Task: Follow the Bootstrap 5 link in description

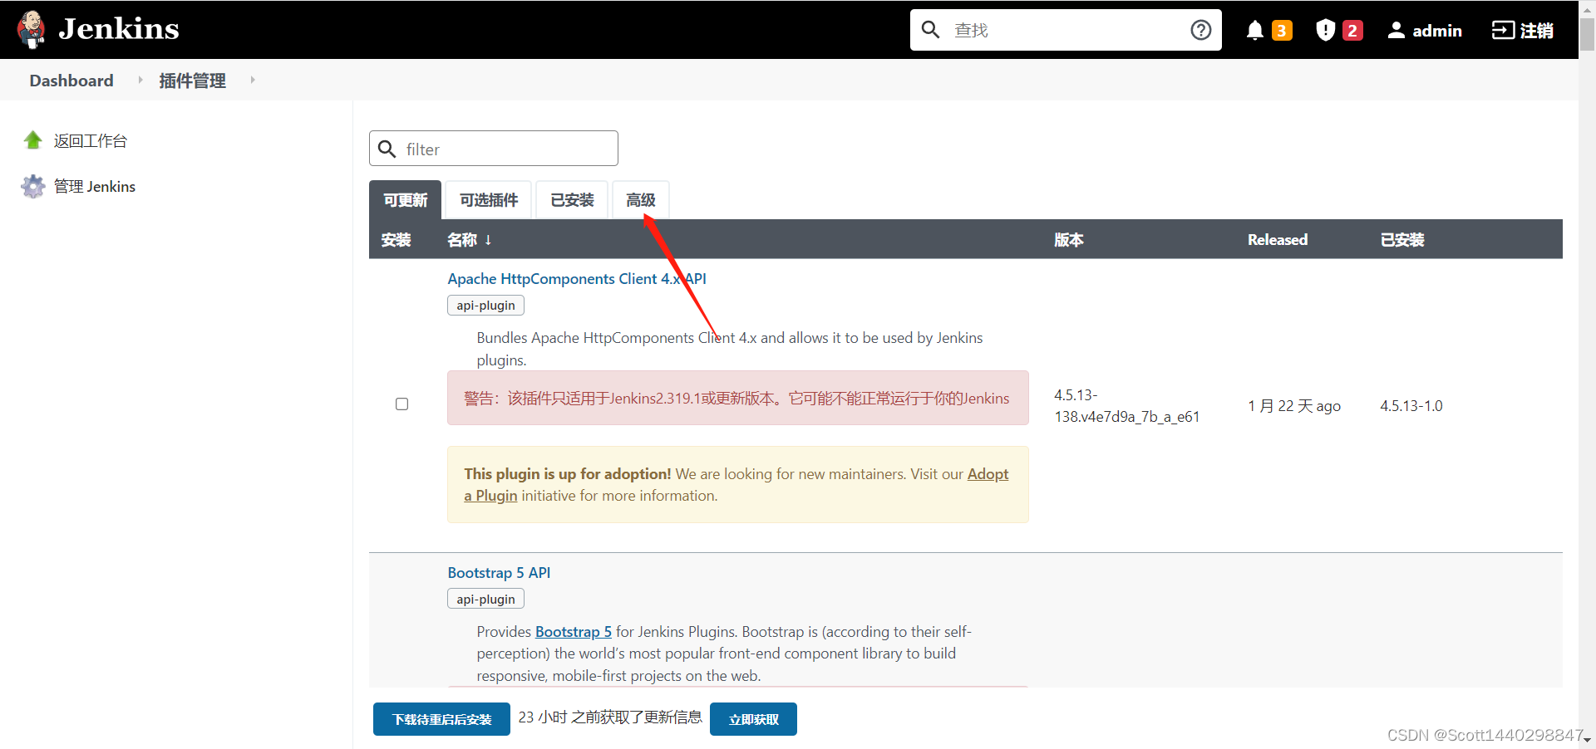Action: [573, 632]
